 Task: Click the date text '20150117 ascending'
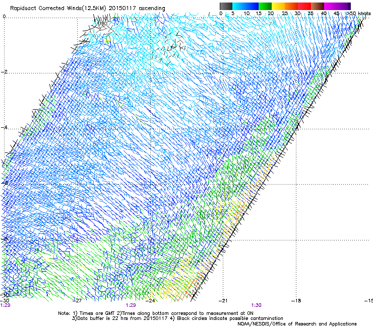[x=137, y=9]
